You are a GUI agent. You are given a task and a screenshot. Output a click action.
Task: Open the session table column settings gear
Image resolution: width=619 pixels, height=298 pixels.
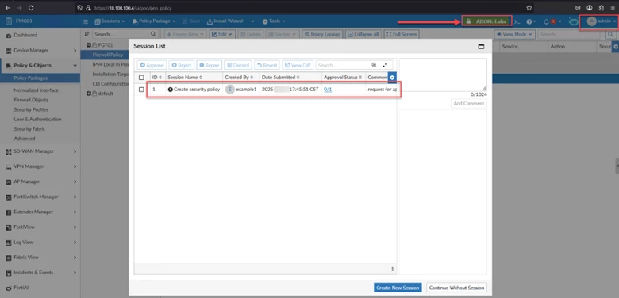tap(392, 78)
